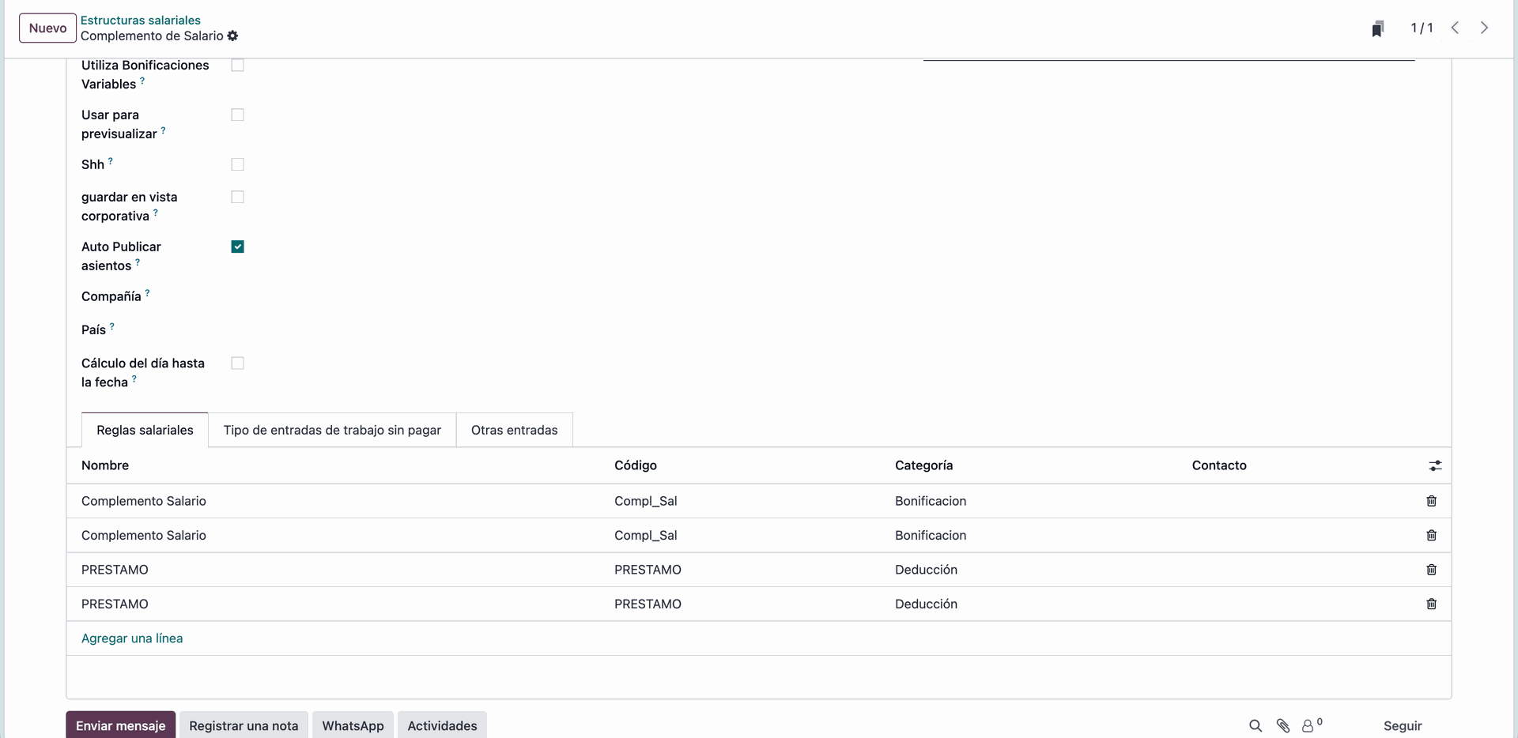Delete the first Complemento Salario row

click(x=1431, y=501)
